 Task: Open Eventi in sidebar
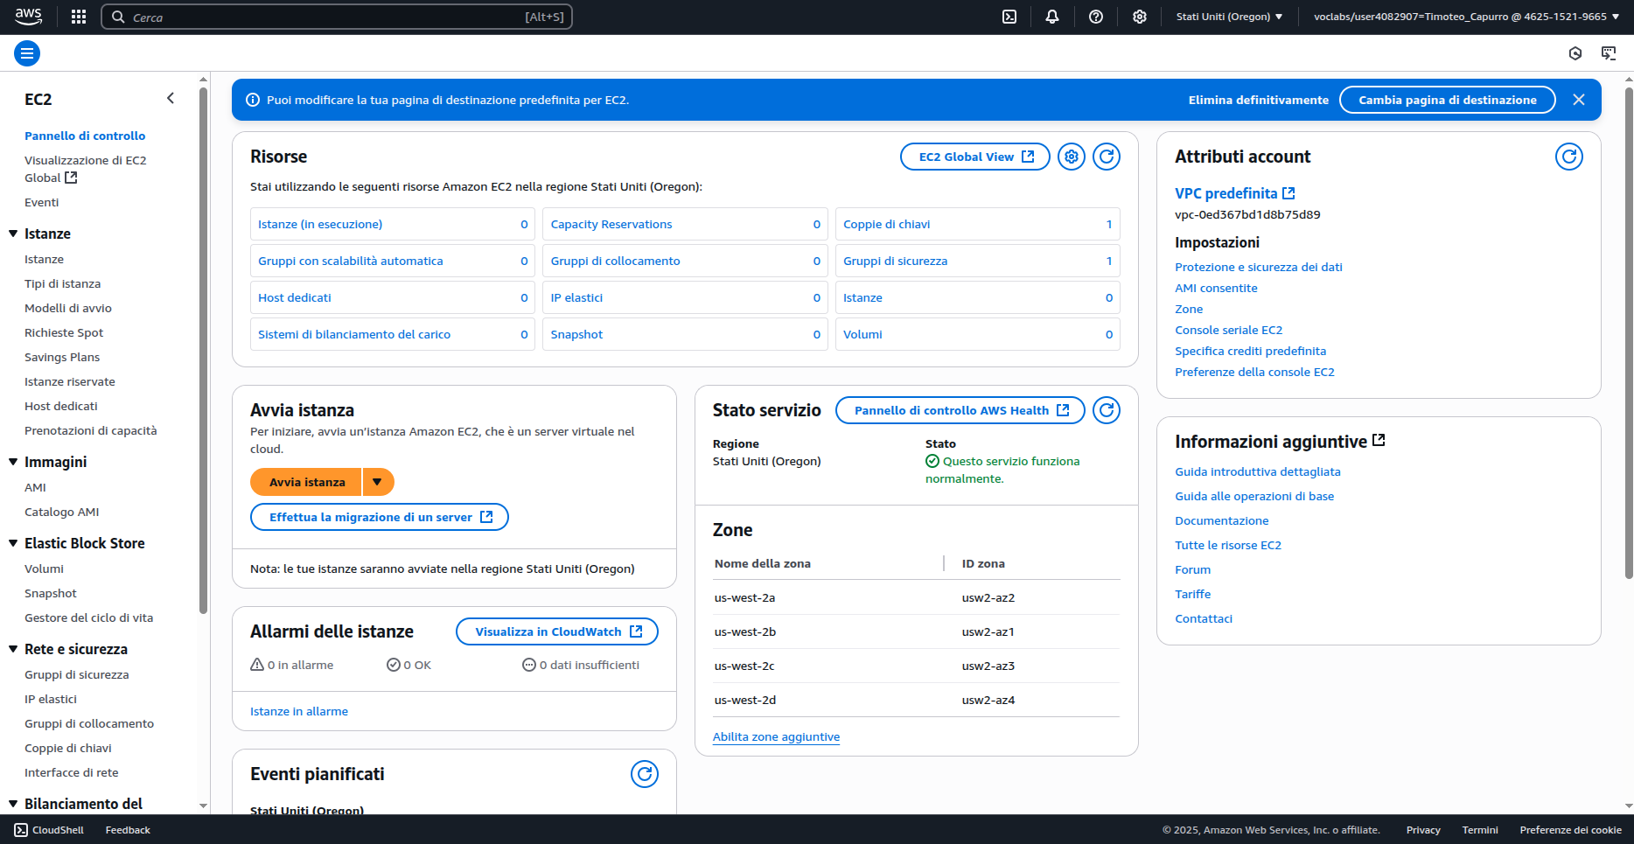point(42,202)
